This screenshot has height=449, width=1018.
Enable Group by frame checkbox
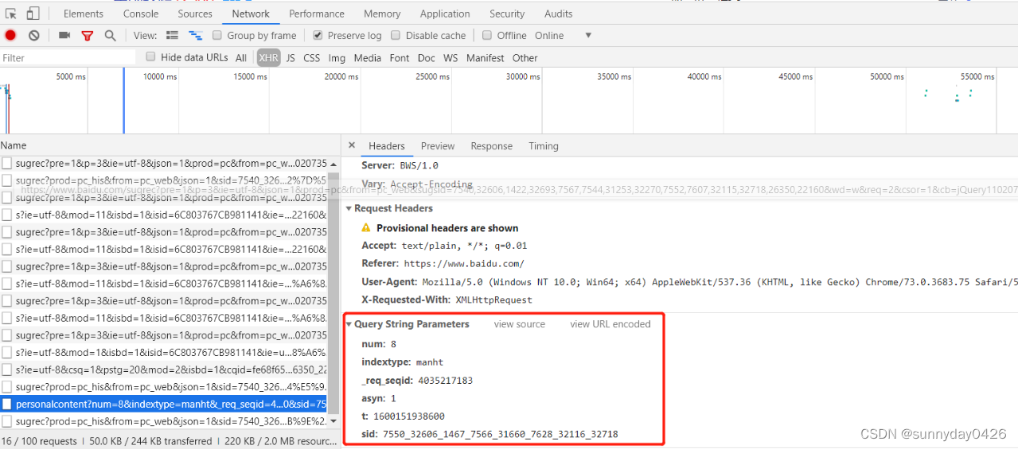(x=217, y=35)
